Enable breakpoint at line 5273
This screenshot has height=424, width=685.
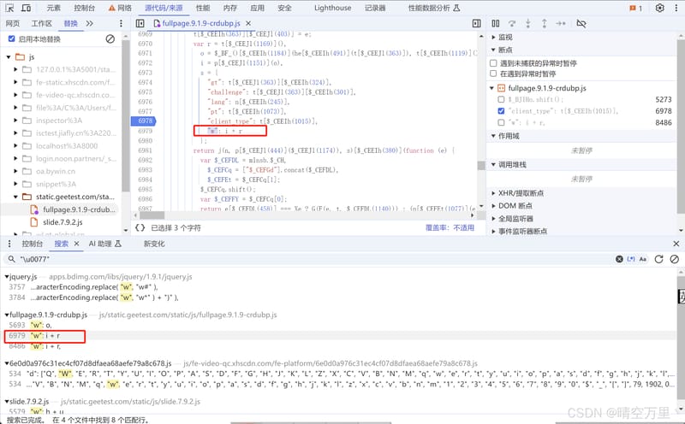pos(501,99)
